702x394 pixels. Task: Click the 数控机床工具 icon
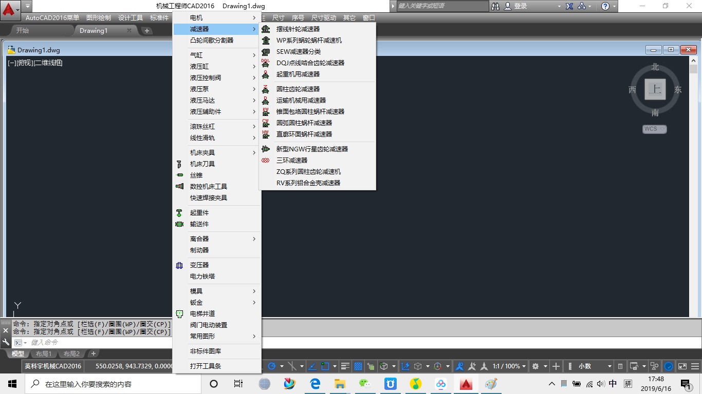tap(179, 187)
